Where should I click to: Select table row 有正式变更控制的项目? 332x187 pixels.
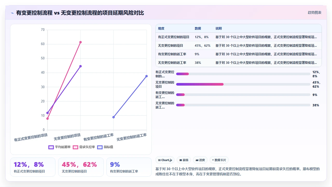coord(239,37)
